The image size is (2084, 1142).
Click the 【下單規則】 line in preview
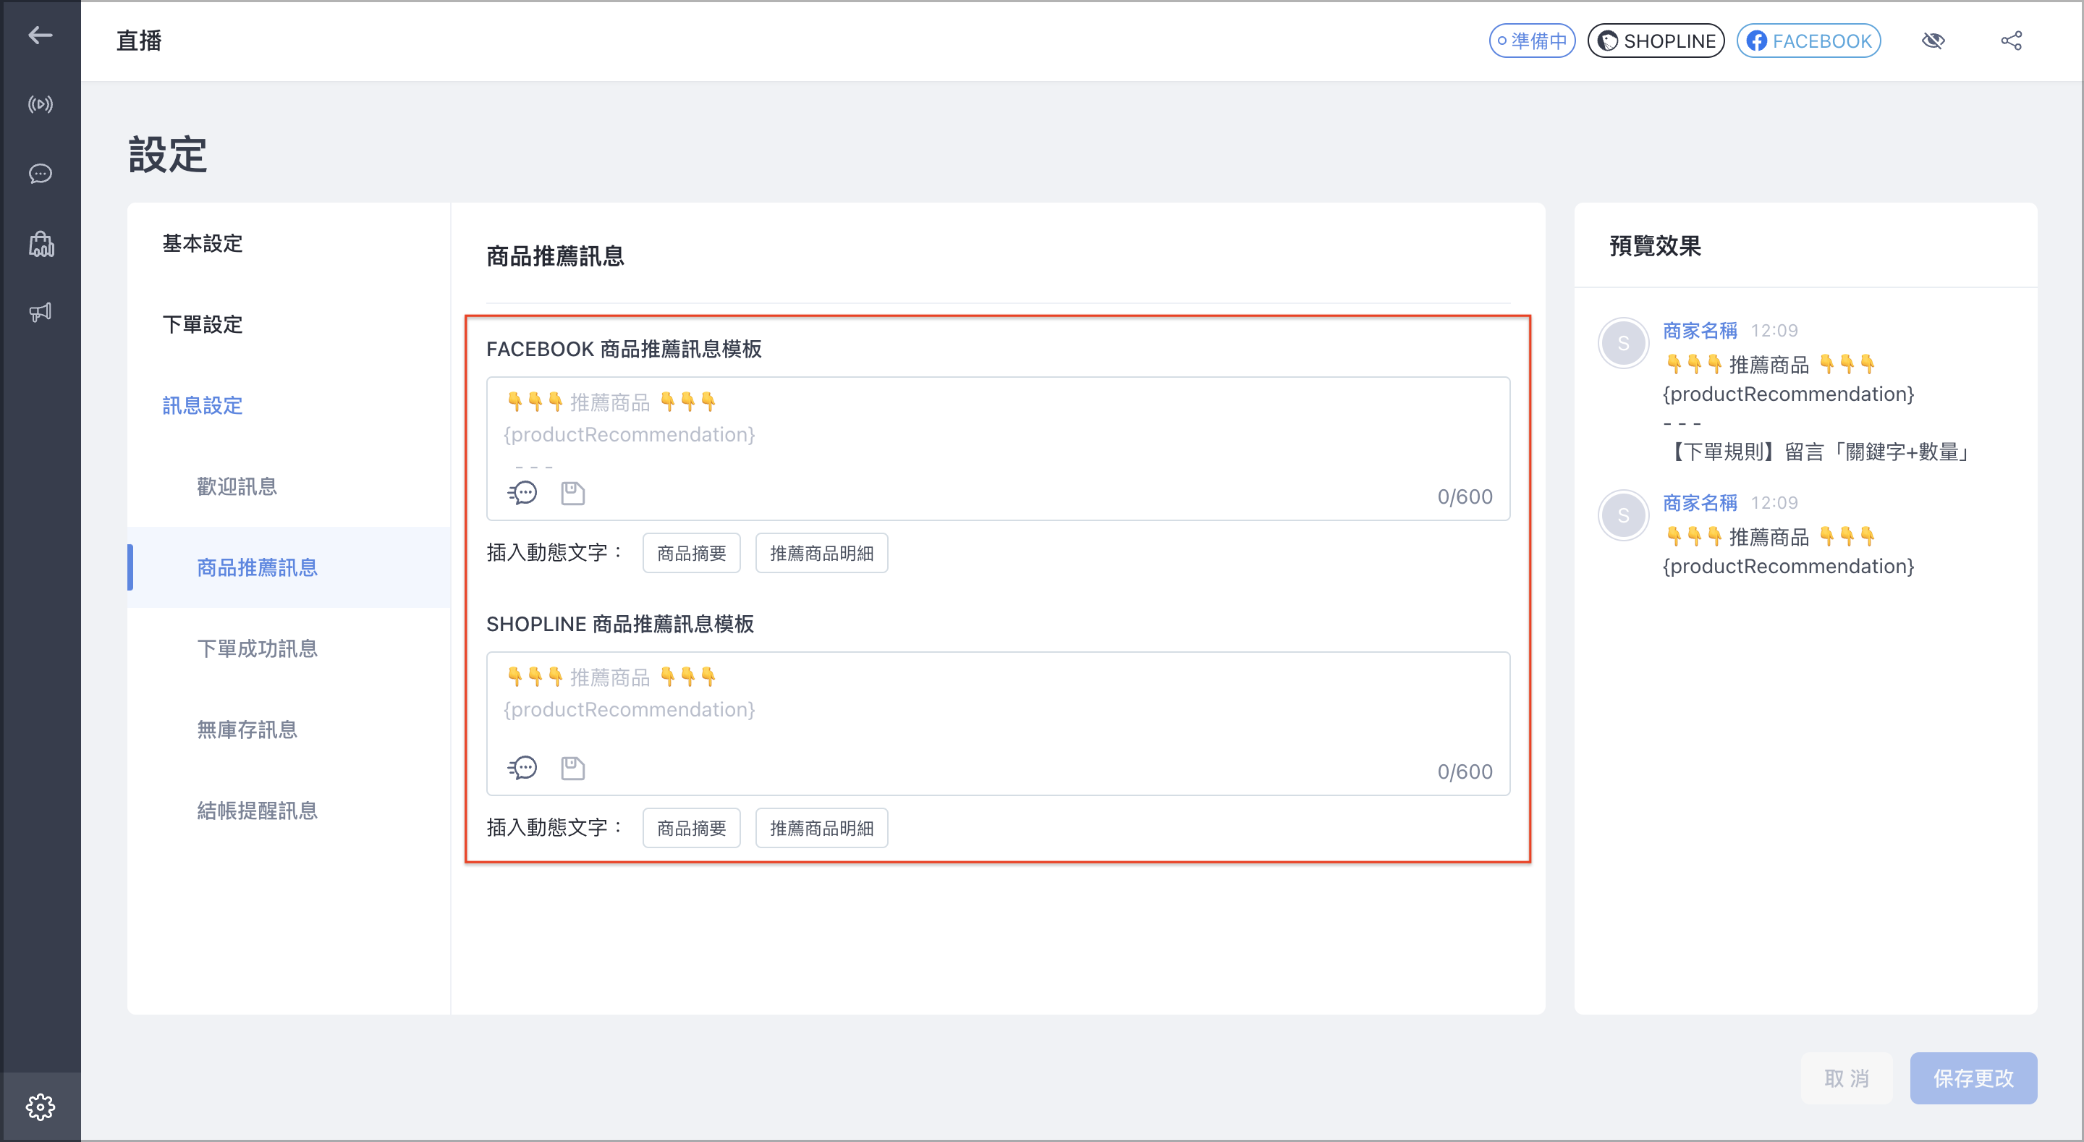pyautogui.click(x=1818, y=452)
